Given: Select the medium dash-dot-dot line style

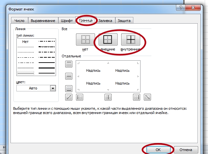Looking at the screenshot, I should click(47, 41).
